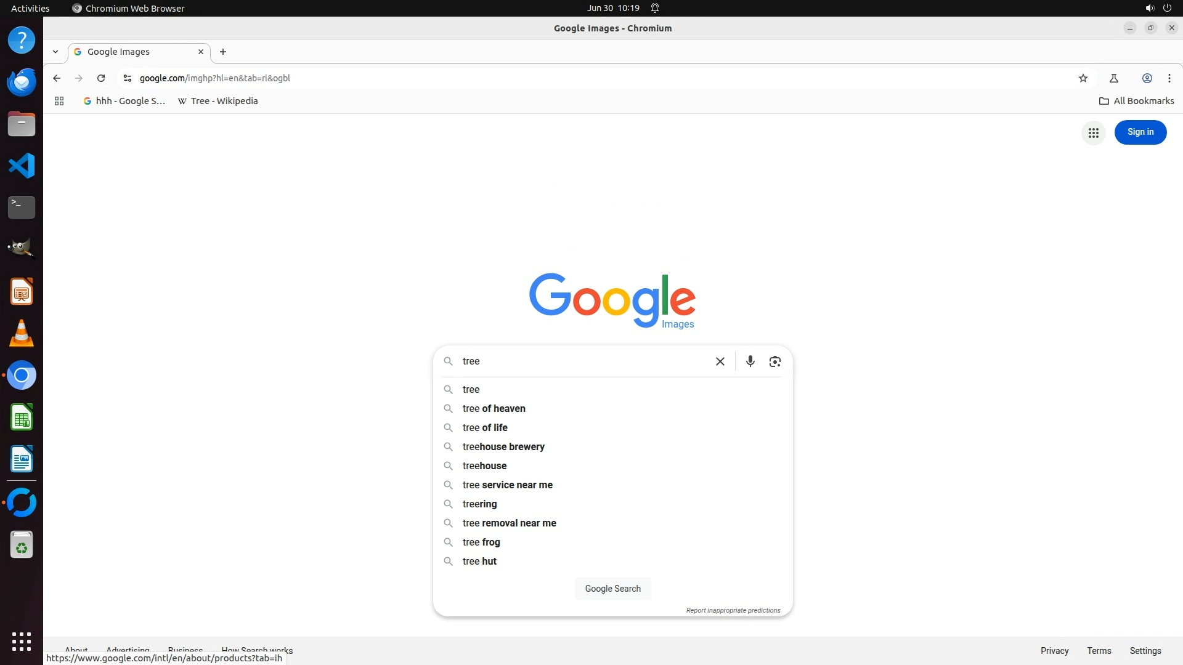This screenshot has width=1183, height=665.
Task: Bookmark this page with star icon
Action: pos(1083,78)
